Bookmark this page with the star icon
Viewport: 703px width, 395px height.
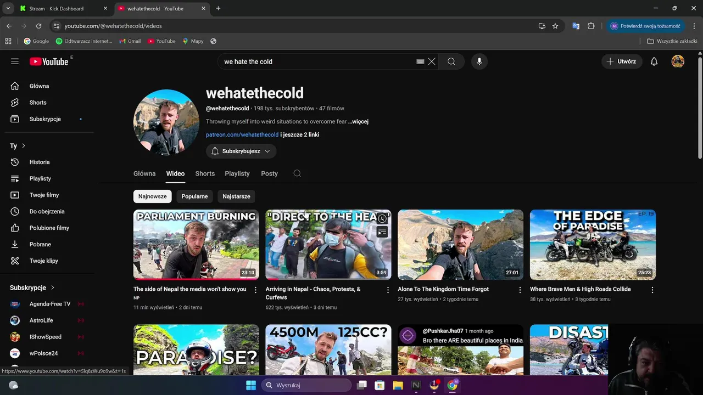555,26
